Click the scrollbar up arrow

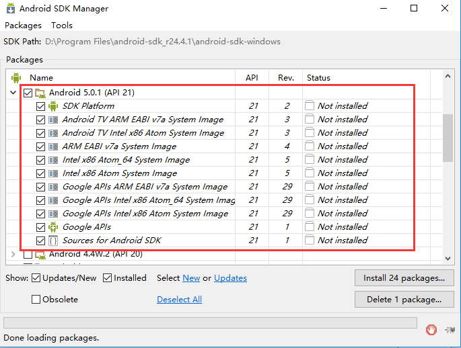tap(448, 77)
